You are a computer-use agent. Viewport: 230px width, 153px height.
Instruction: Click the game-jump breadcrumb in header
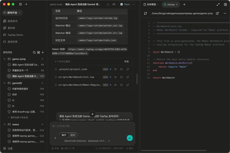[56, 4]
